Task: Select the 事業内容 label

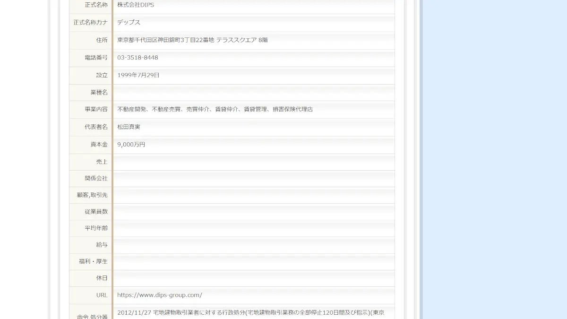Action: pos(96,109)
